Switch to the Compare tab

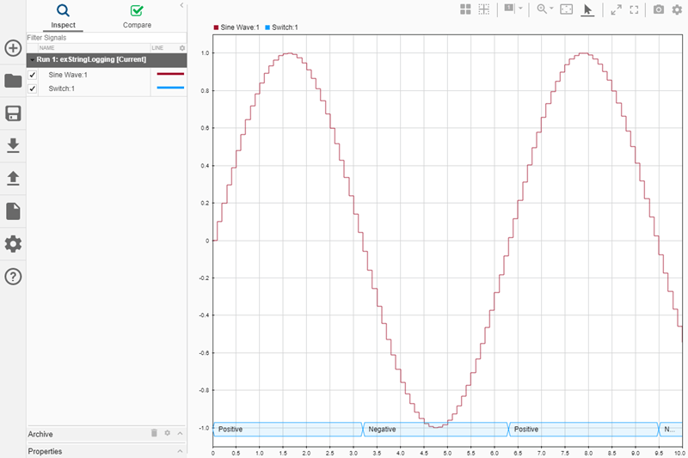point(137,16)
